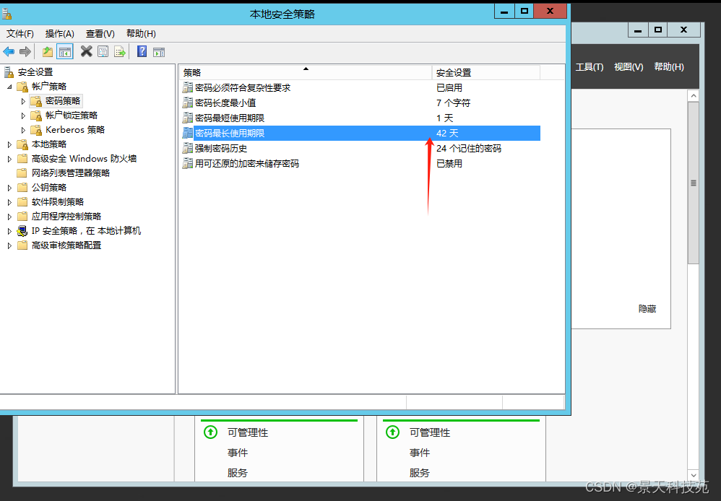Open 帮助(H) menu in background window
The width and height of the screenshot is (721, 501).
[x=669, y=67]
